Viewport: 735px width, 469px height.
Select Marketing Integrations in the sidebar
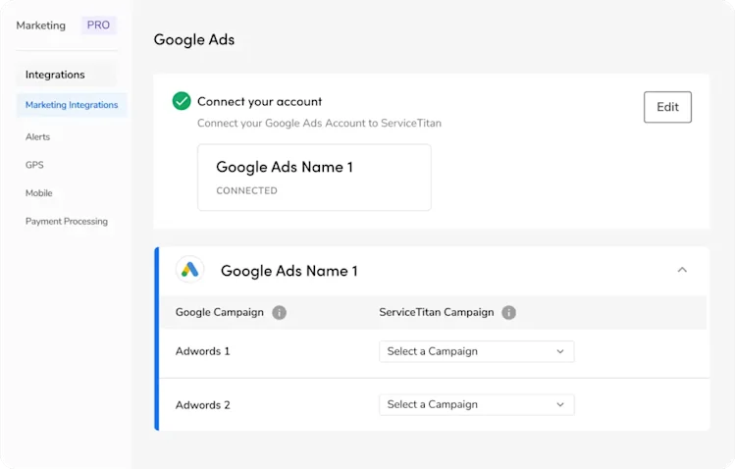72,105
